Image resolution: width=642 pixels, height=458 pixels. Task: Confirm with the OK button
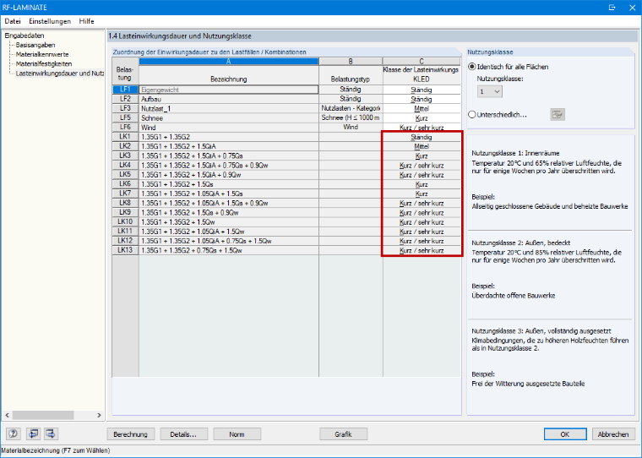click(x=565, y=434)
